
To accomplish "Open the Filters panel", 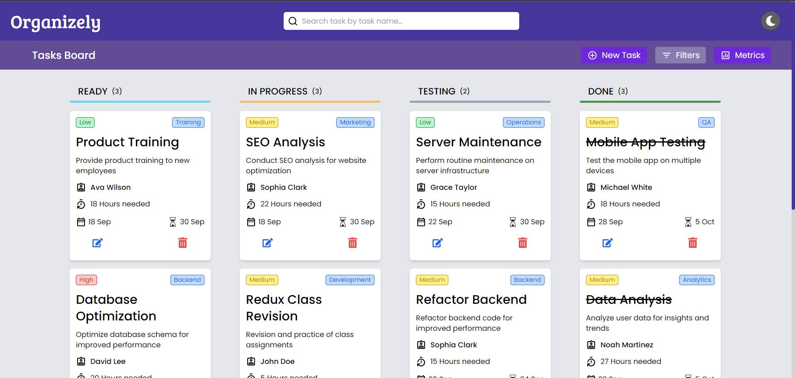I will tap(680, 55).
